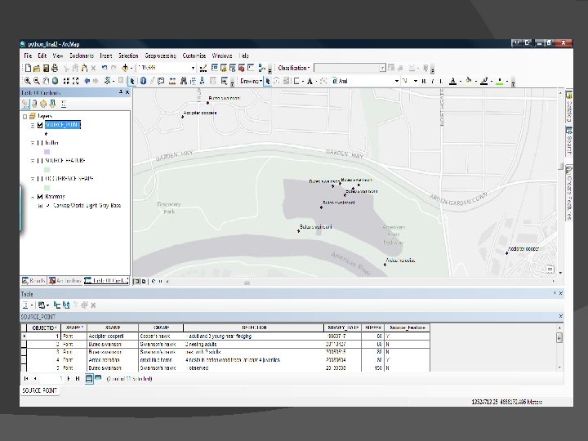
Task: Enable the SOURCE FEATURE layer checkbox
Action: [x=39, y=160]
